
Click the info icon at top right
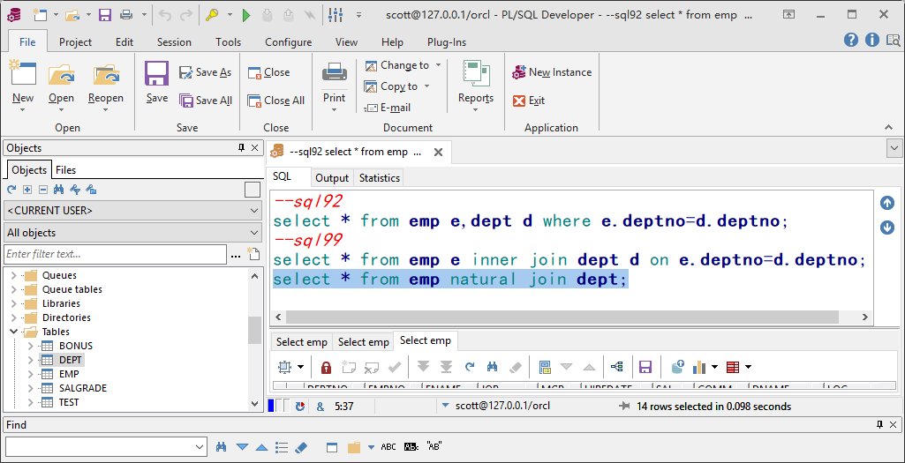coord(872,40)
